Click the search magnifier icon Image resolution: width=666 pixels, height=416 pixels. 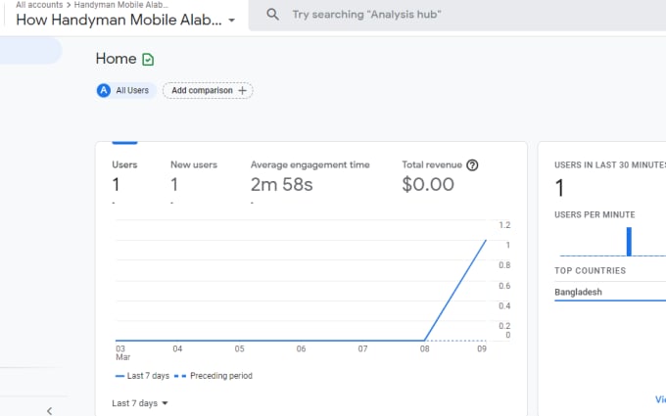(272, 15)
